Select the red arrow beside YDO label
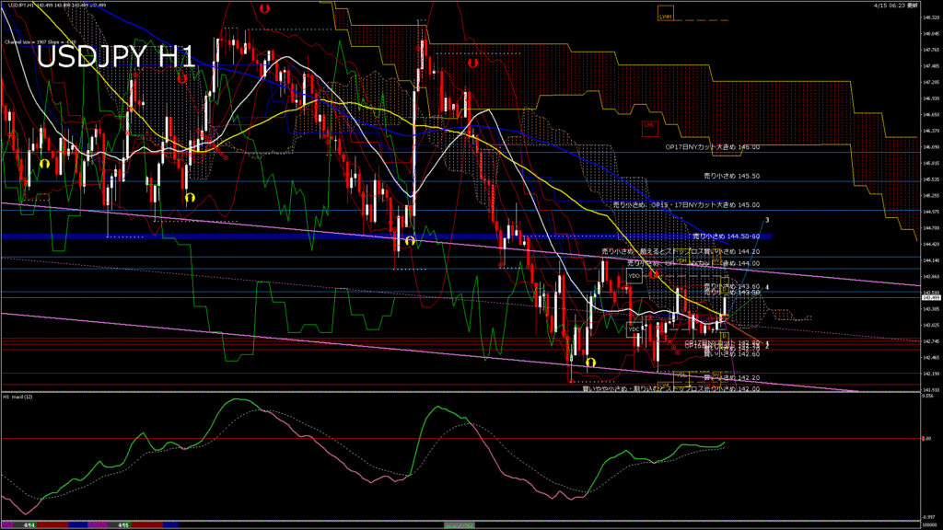 [653, 274]
